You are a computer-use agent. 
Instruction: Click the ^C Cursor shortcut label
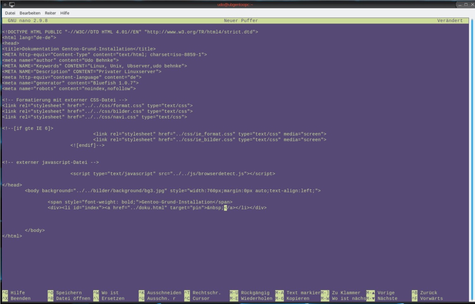pos(197,298)
